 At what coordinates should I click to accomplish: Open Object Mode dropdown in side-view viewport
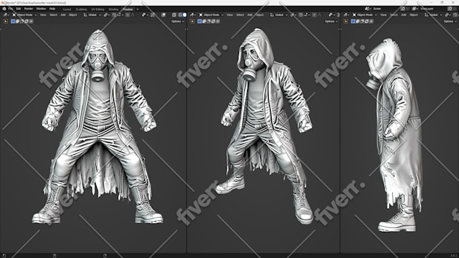coord(364,15)
